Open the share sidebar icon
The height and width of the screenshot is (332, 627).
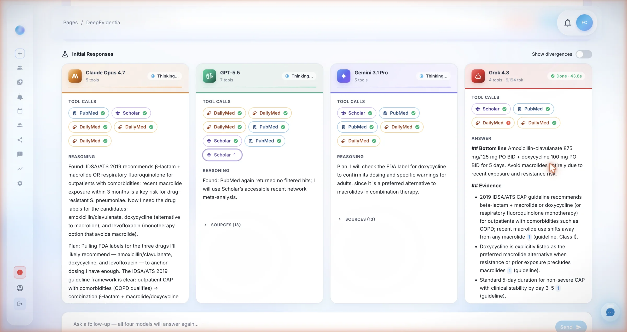20,140
